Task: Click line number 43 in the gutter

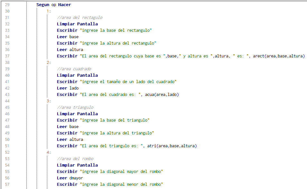Action: pyautogui.click(x=7, y=95)
